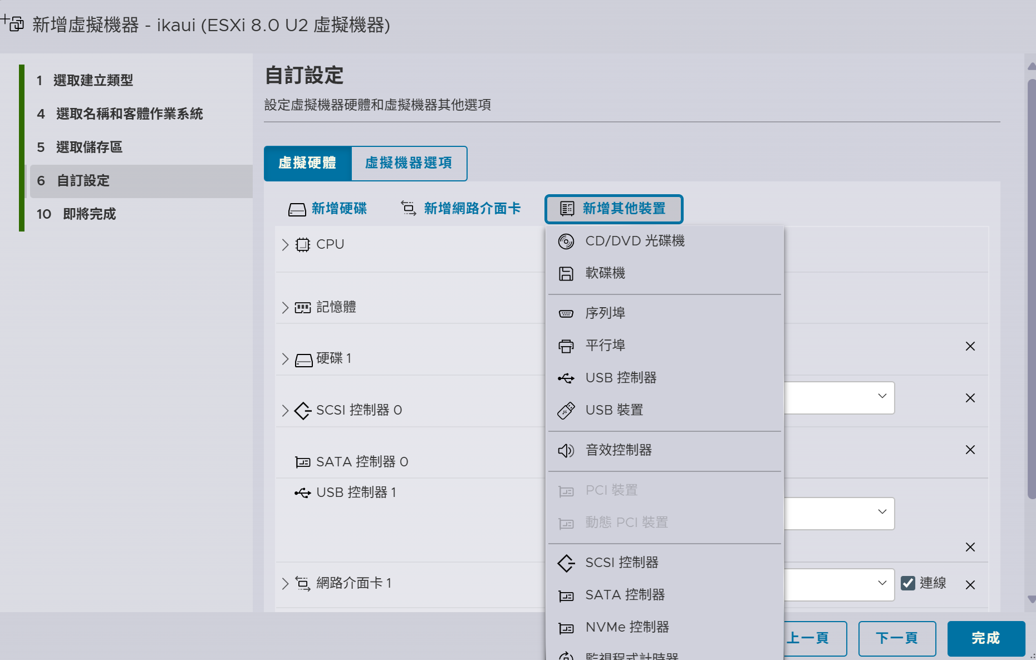The width and height of the screenshot is (1036, 660).
Task: Expand the SCSI 控制器 0 row
Action: click(285, 411)
